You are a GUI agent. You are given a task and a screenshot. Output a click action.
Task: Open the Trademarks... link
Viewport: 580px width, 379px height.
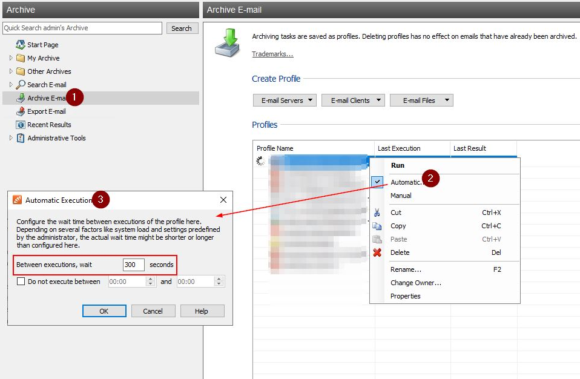pos(272,54)
